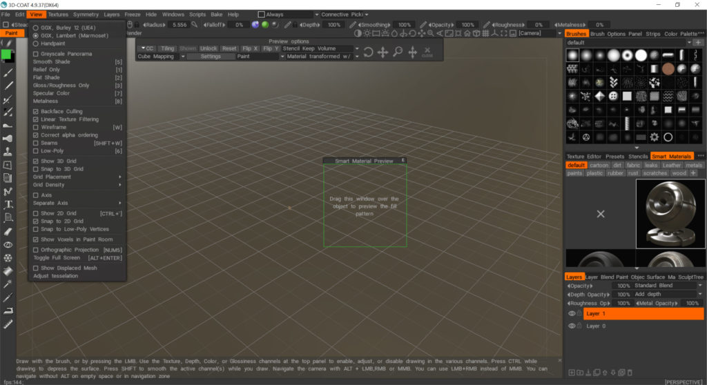
Task: Move layer down with arrow icon
Action: (x=613, y=373)
